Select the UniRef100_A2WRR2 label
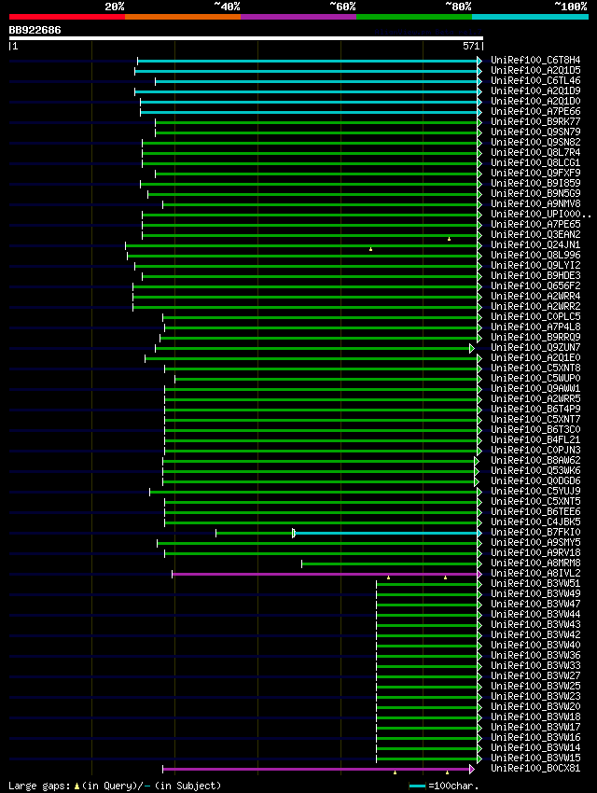597x793 pixels. tap(535, 307)
